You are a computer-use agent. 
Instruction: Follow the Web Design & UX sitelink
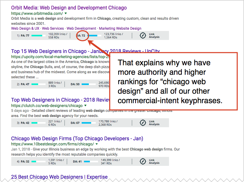(25, 28)
